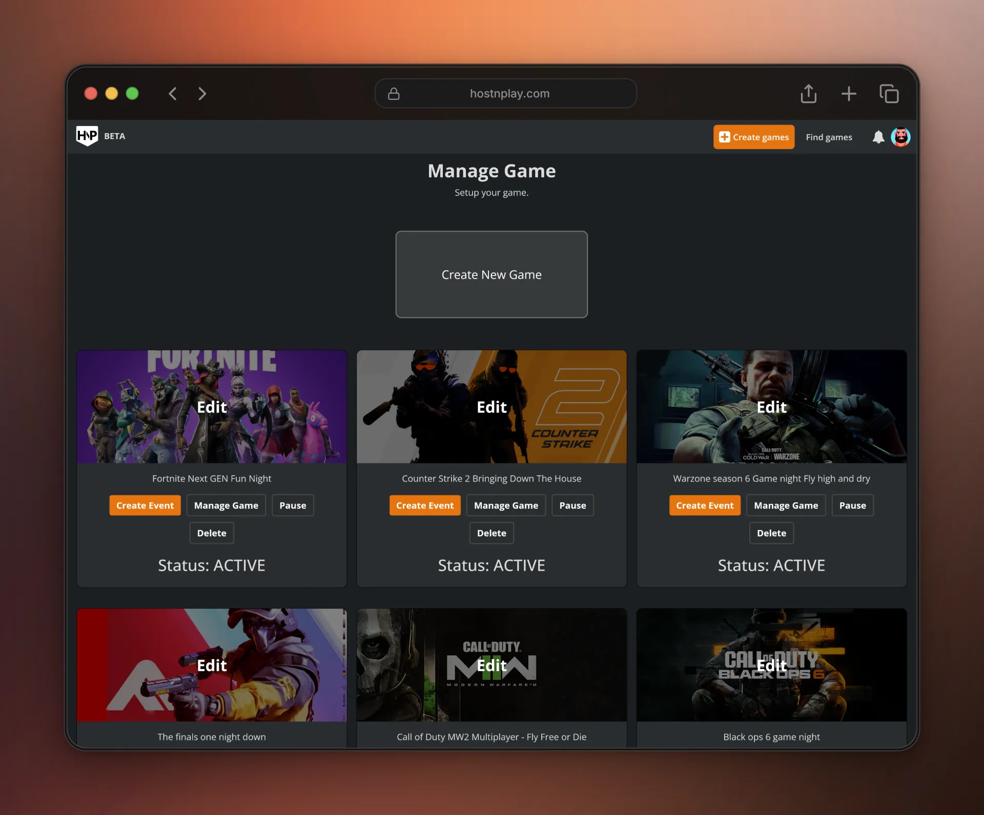
Task: Click Black ops 6 game night title
Action: coord(771,737)
